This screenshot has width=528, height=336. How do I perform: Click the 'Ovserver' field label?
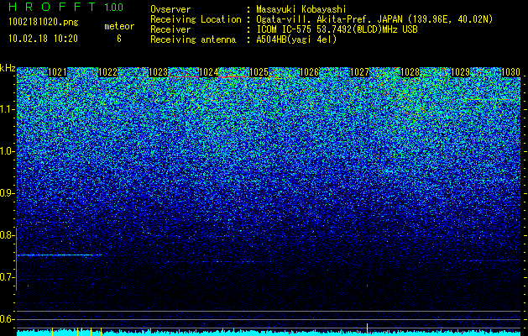pyautogui.click(x=170, y=9)
